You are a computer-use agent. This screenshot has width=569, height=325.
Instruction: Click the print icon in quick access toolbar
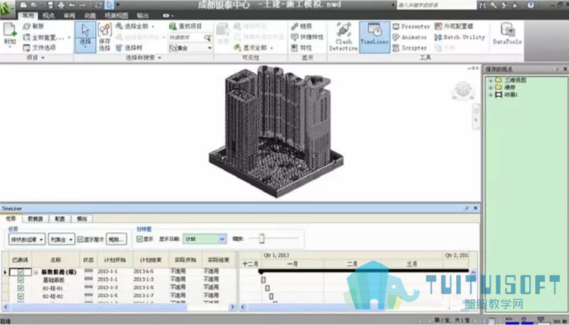pos(61,5)
